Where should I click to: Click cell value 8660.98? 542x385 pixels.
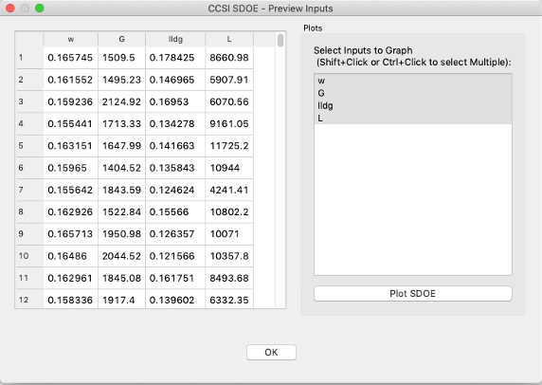tap(229, 58)
